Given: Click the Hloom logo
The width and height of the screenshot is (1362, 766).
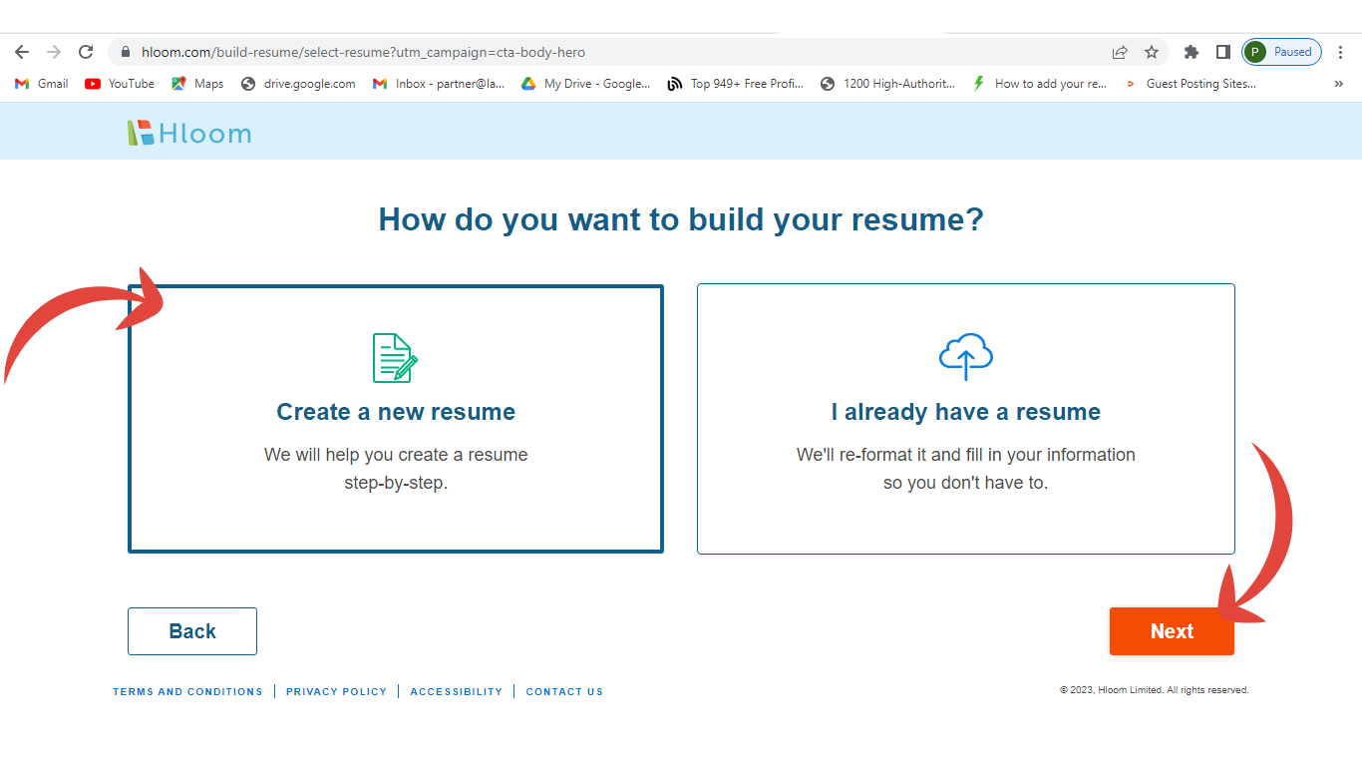Looking at the screenshot, I should [x=189, y=133].
